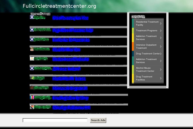This screenshot has width=193, height=129.
Task: Click the green favicon in the seventh ad listing
Action: pyautogui.click(x=32, y=78)
